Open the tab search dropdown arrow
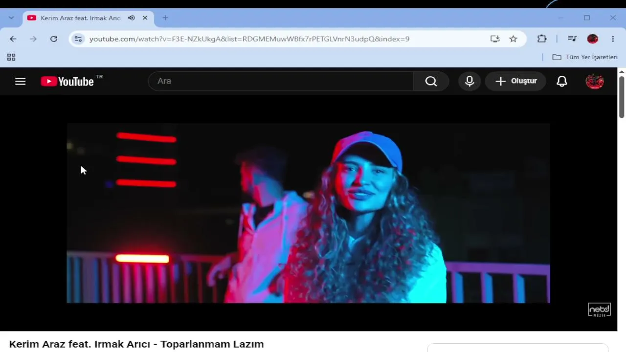The height and width of the screenshot is (352, 626). [11, 18]
